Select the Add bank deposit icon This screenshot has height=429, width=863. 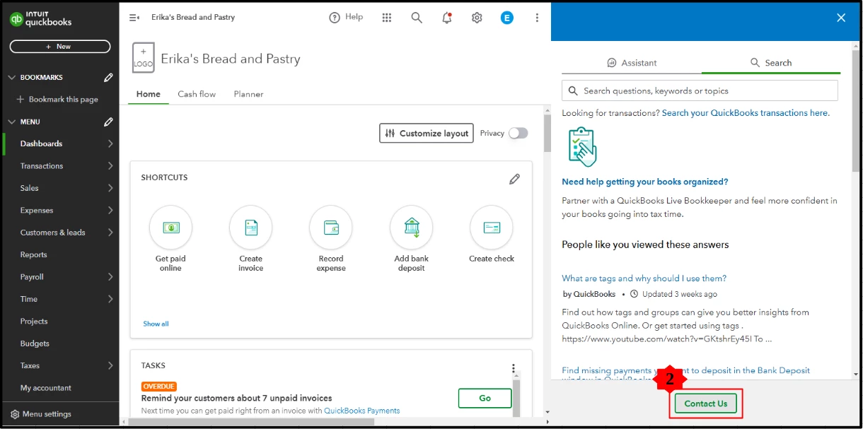(x=411, y=227)
